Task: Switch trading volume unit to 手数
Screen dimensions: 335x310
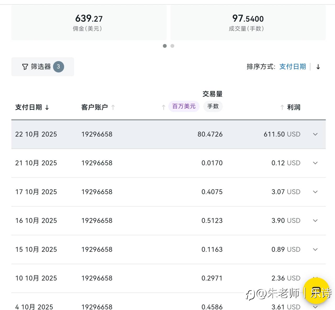Action: 213,106
